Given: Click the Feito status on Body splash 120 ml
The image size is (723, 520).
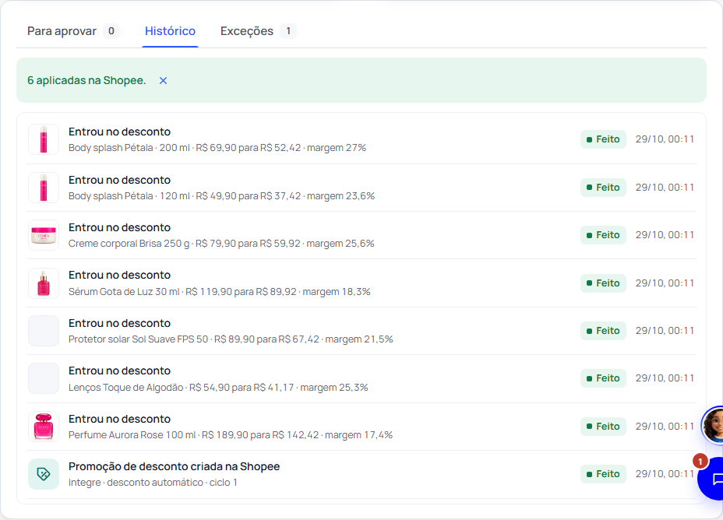Looking at the screenshot, I should point(603,188).
